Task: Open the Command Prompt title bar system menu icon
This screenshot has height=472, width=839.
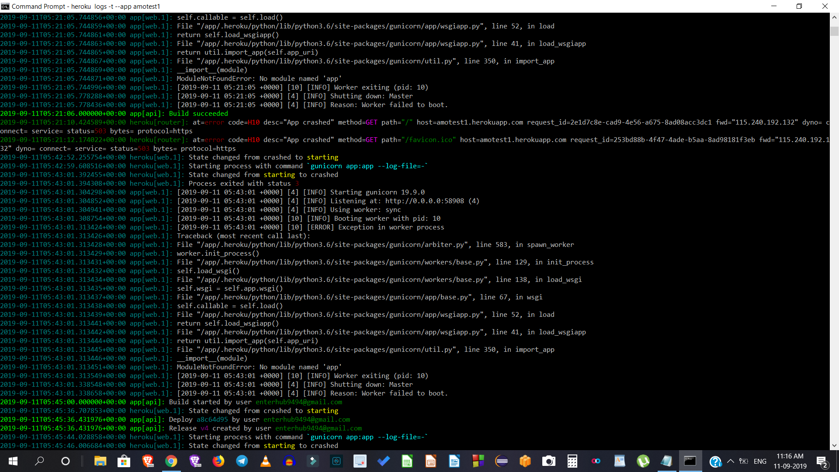Action: [5, 6]
